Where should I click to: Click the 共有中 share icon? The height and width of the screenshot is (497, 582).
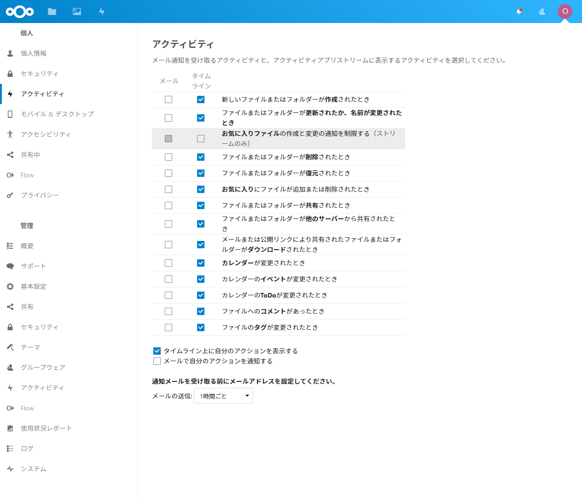click(10, 155)
